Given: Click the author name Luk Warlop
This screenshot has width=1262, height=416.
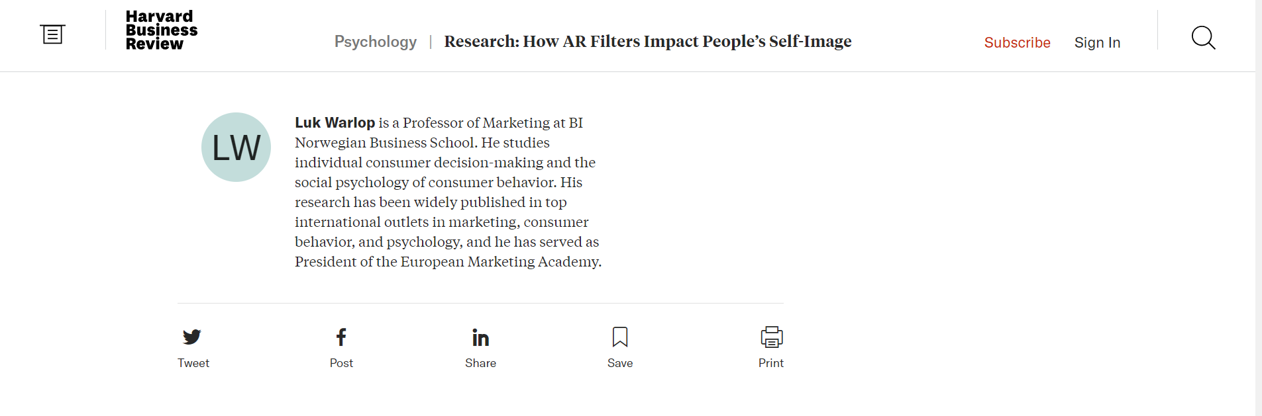Looking at the screenshot, I should 334,122.
